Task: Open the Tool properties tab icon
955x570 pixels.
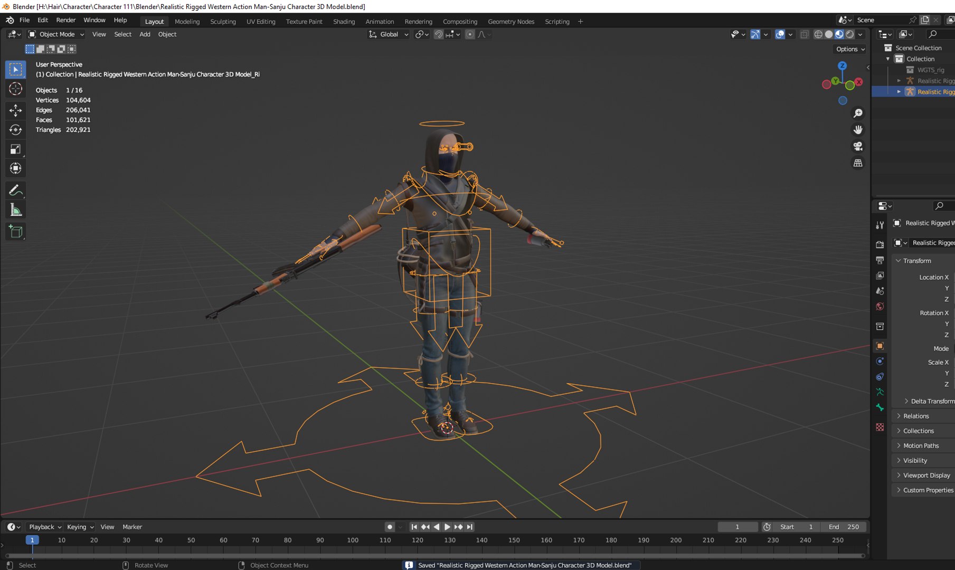Action: click(880, 225)
